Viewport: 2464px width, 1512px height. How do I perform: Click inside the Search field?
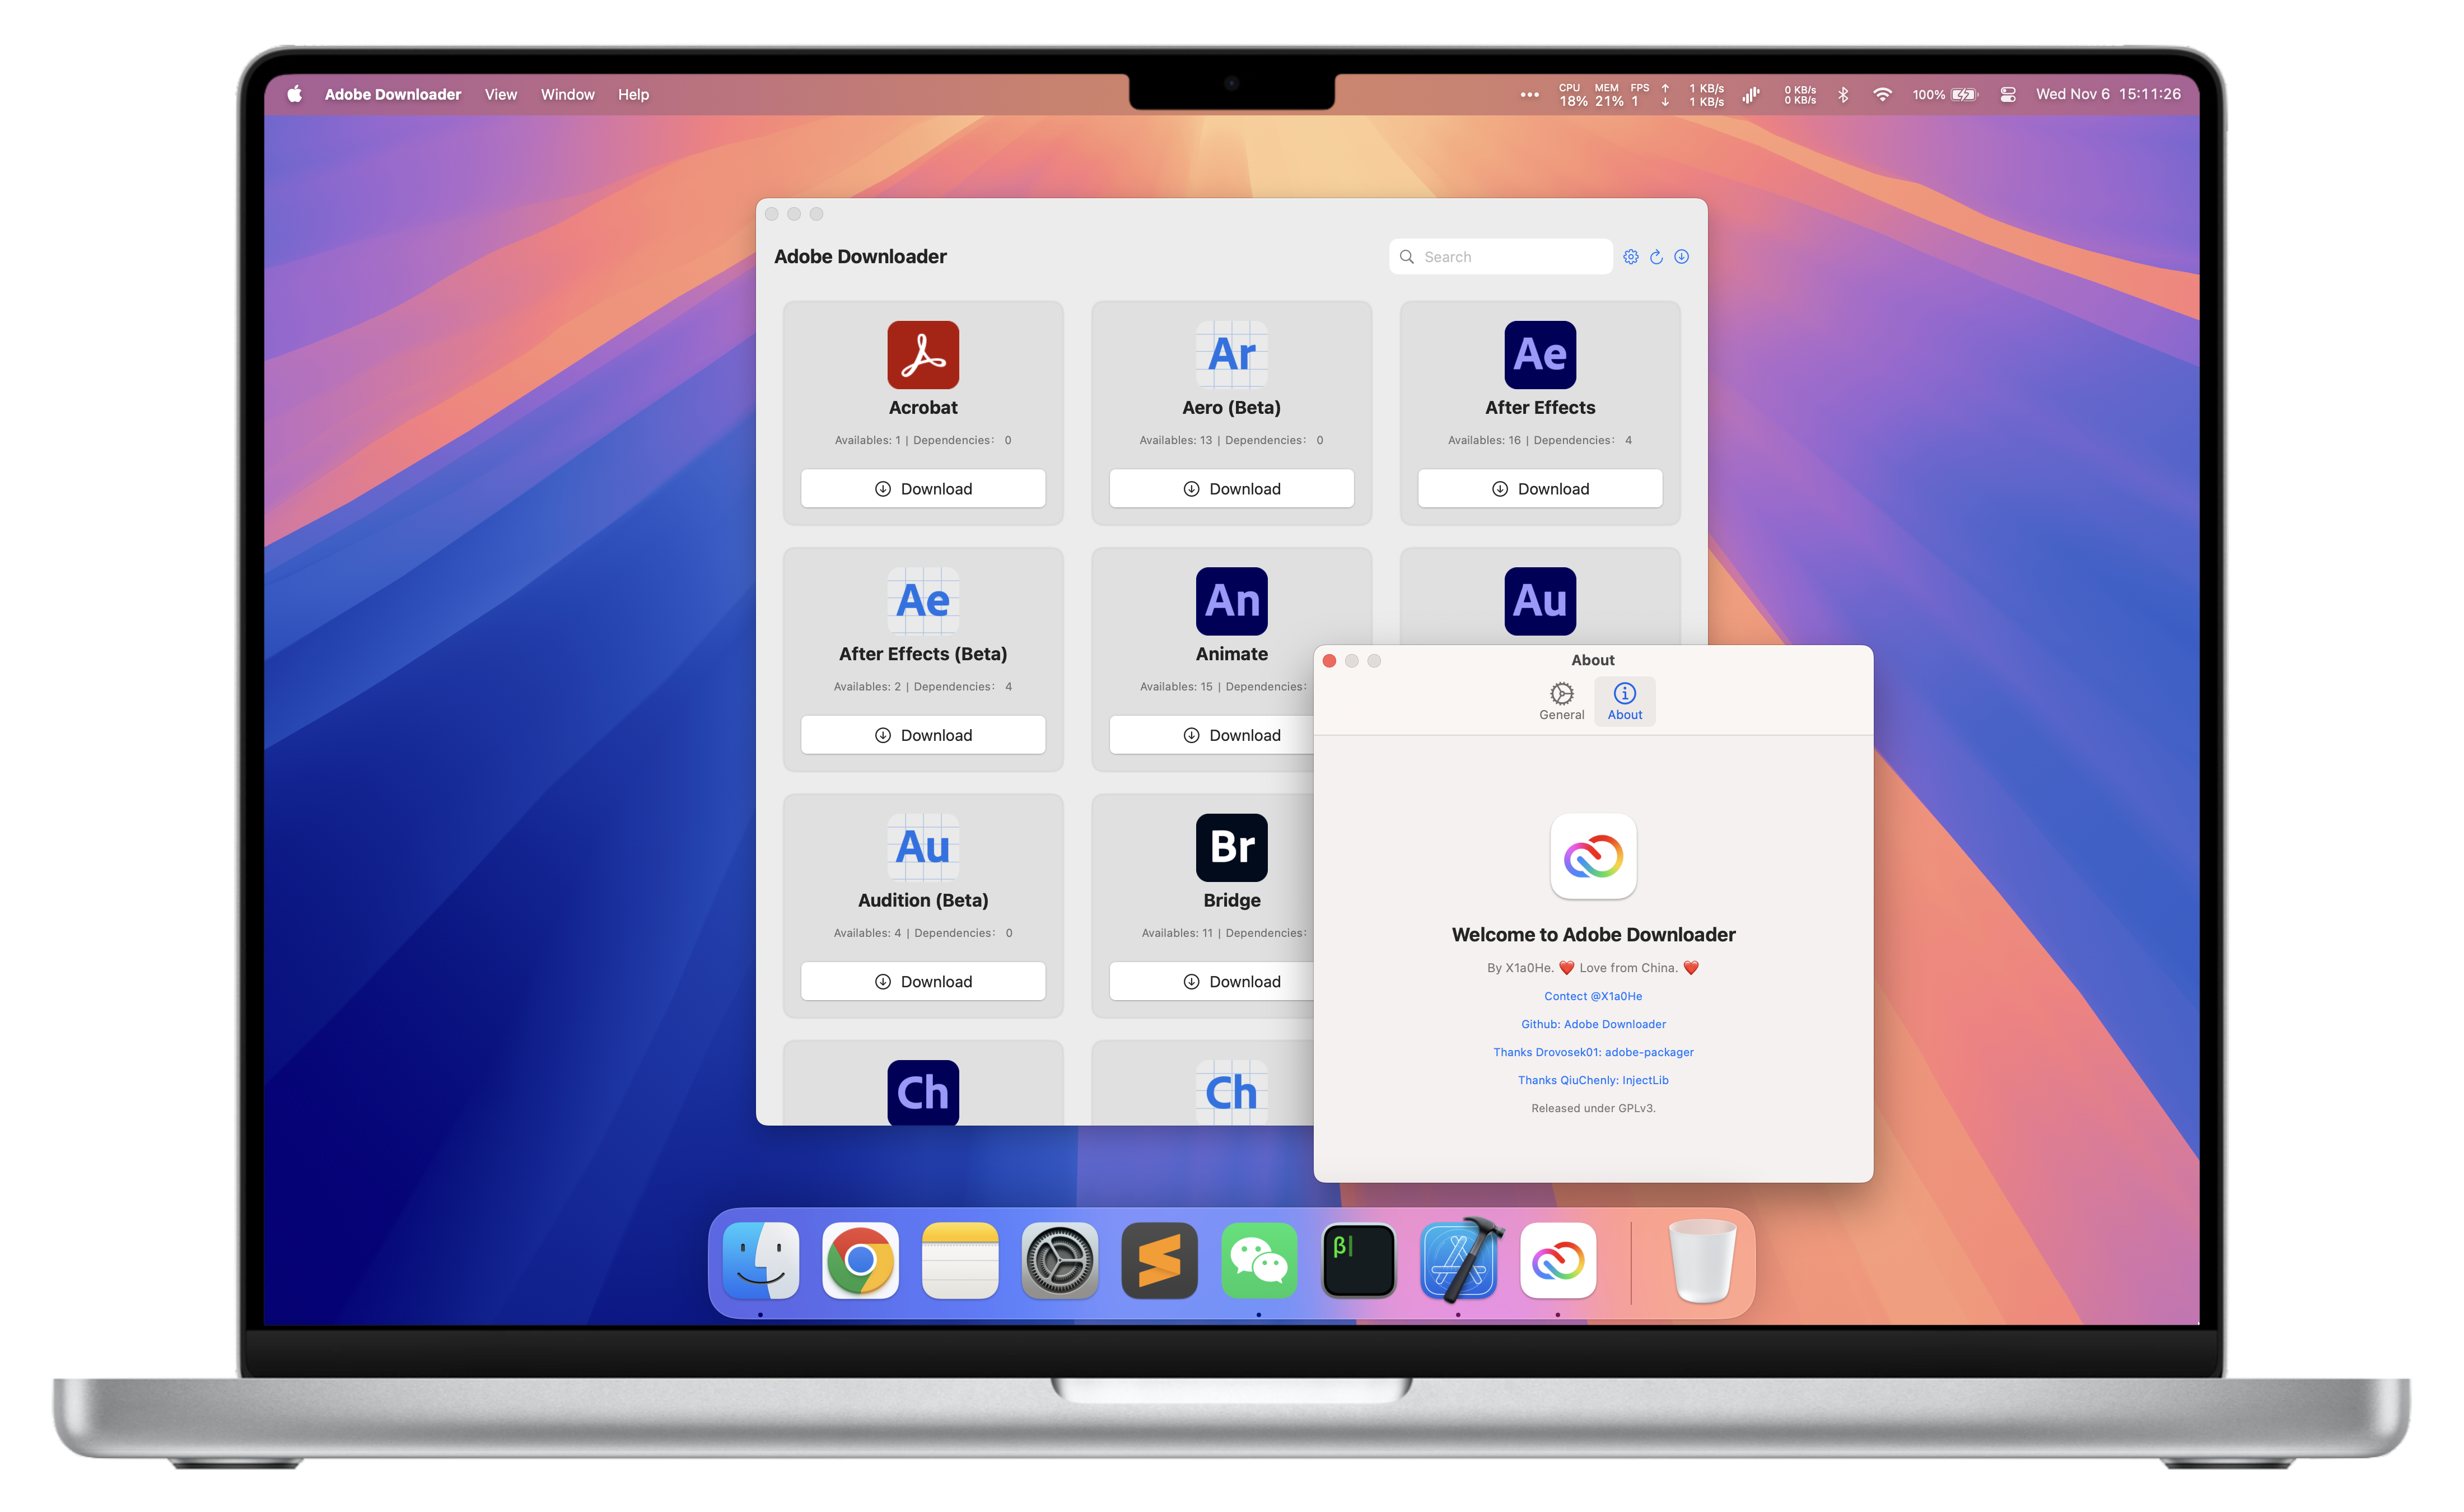(x=1500, y=257)
